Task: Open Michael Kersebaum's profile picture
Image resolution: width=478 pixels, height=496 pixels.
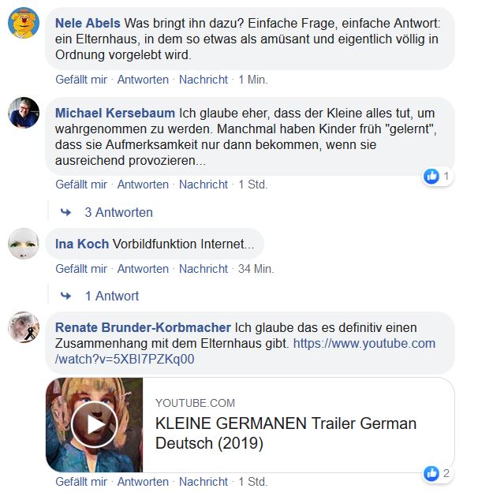Action: click(24, 112)
